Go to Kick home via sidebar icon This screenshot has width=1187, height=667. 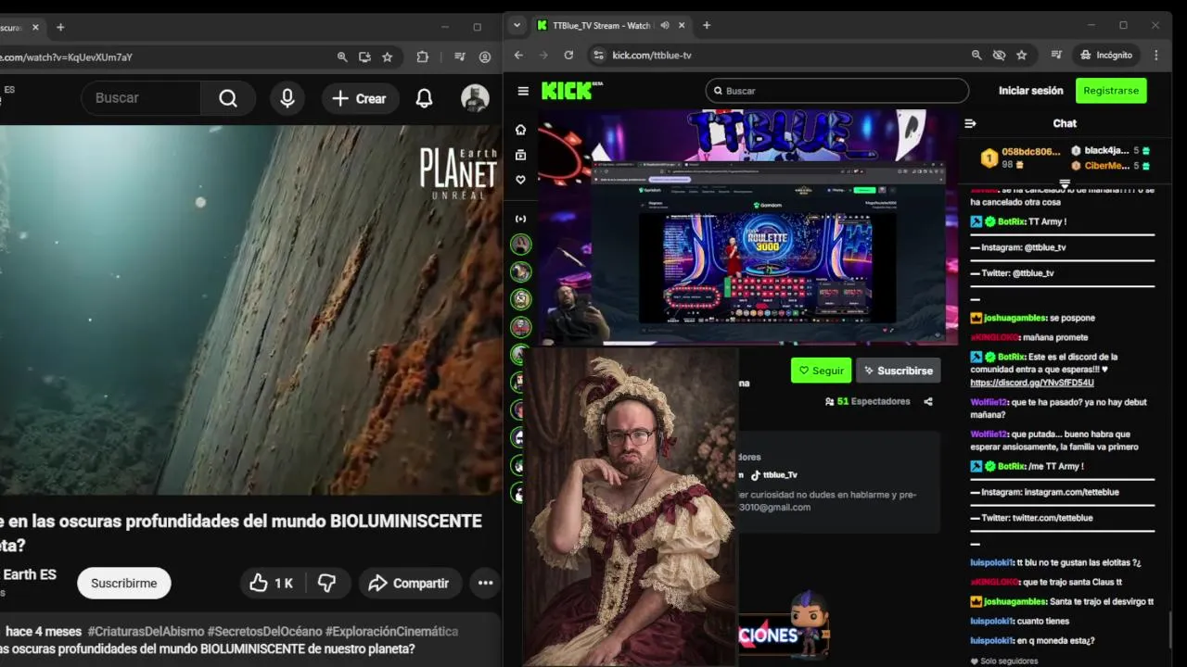pyautogui.click(x=520, y=130)
